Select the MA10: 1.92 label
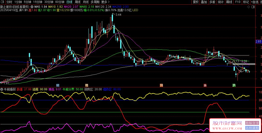 56,7
